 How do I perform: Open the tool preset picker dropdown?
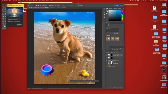[x=31, y=6]
